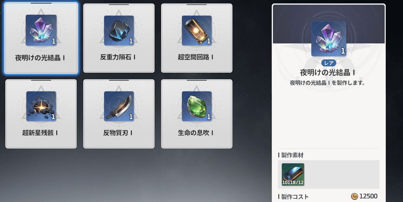Click the large crystal icon in detail panel
Viewport: 403px width, 202px height.
coord(329,39)
